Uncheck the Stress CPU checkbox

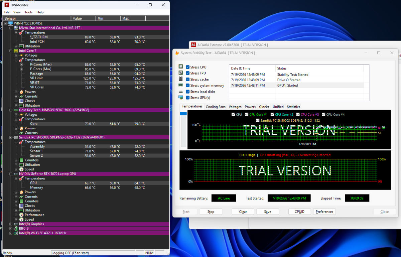click(x=187, y=67)
